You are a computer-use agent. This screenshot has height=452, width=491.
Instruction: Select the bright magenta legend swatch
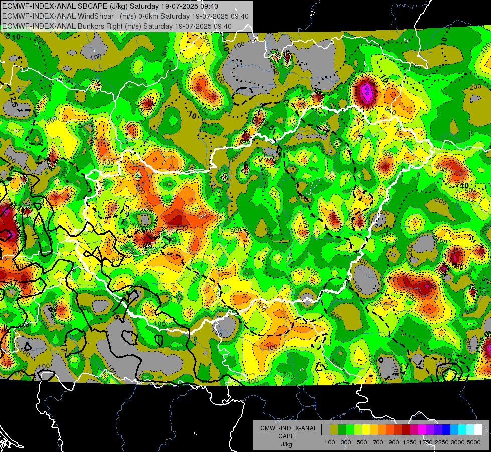(x=422, y=429)
